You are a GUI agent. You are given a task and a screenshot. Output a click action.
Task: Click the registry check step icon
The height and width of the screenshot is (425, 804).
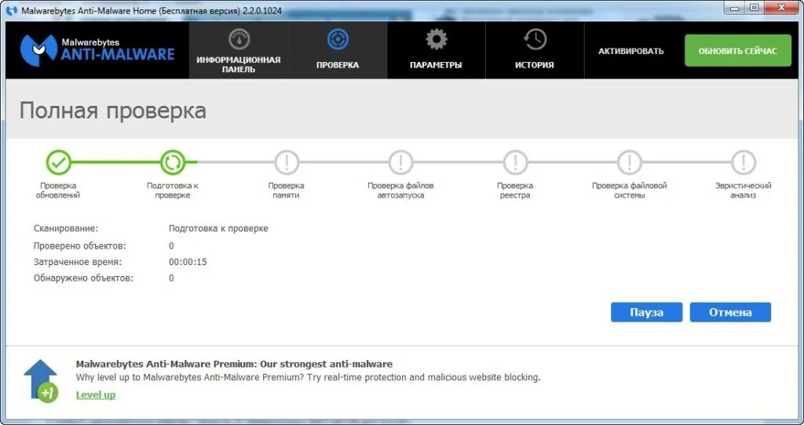coord(515,162)
